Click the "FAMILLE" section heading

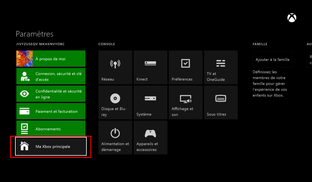click(260, 44)
